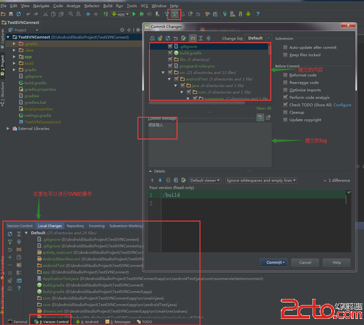Click the VCS commit icon in the main toolbar
This screenshot has width=364, height=325.
[x=175, y=13]
